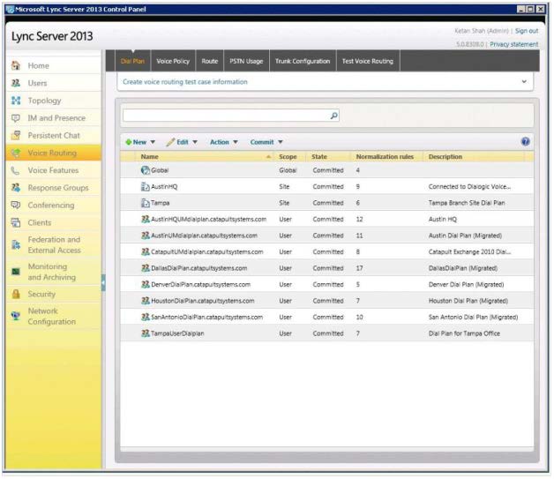The height and width of the screenshot is (479, 554).
Task: Select the AustinUMdialplan.catapultsystems.com row
Action: pos(326,236)
